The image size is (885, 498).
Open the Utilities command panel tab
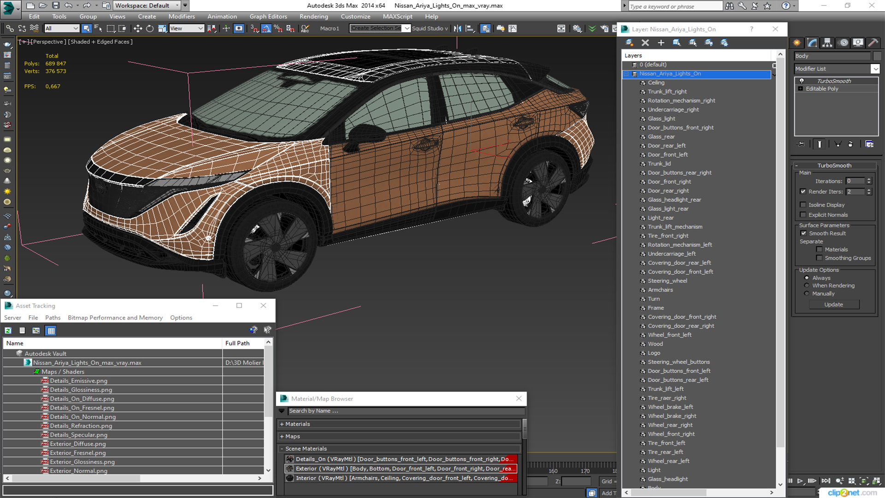point(873,42)
